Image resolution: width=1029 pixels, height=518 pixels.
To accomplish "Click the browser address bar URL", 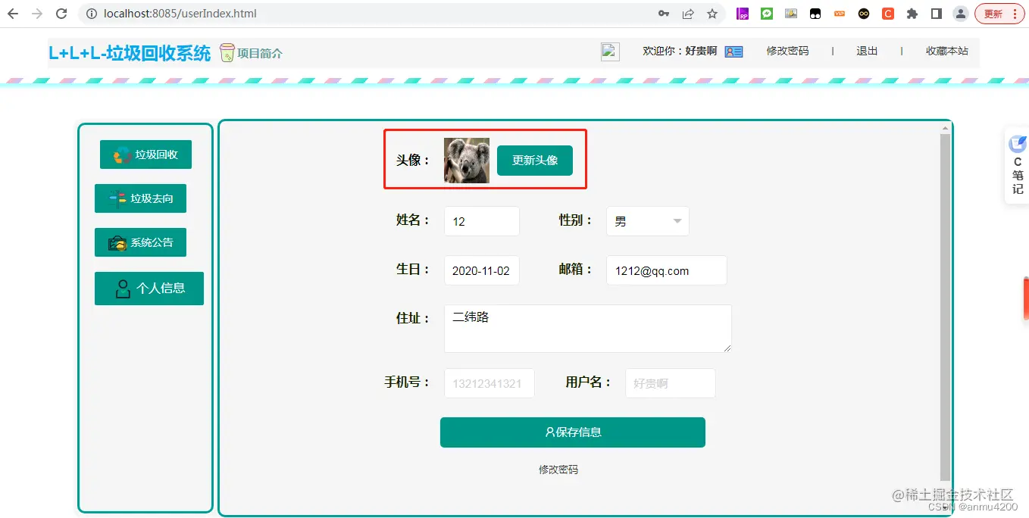I will (180, 14).
